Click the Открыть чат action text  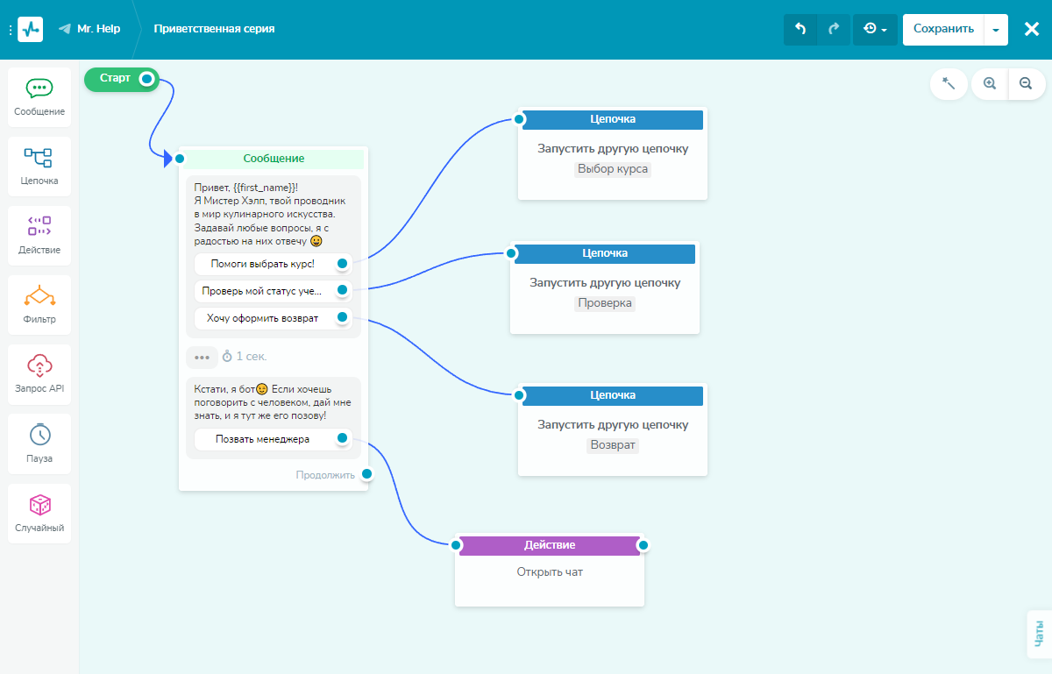(x=550, y=572)
